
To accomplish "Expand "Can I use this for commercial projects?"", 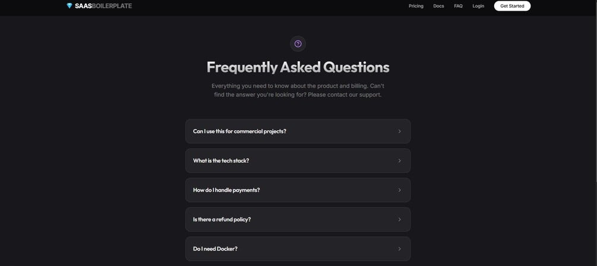I will click(239, 131).
